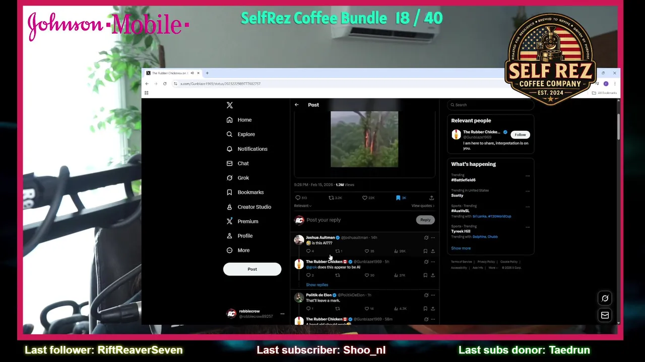Bookmark the '@grok does this appear' reply
645x362 pixels.
425,275
